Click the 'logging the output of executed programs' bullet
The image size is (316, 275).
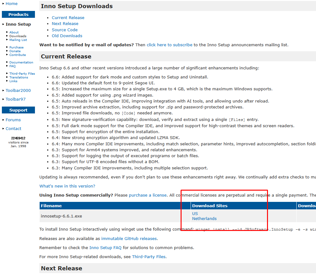pyautogui.click(x=125, y=156)
